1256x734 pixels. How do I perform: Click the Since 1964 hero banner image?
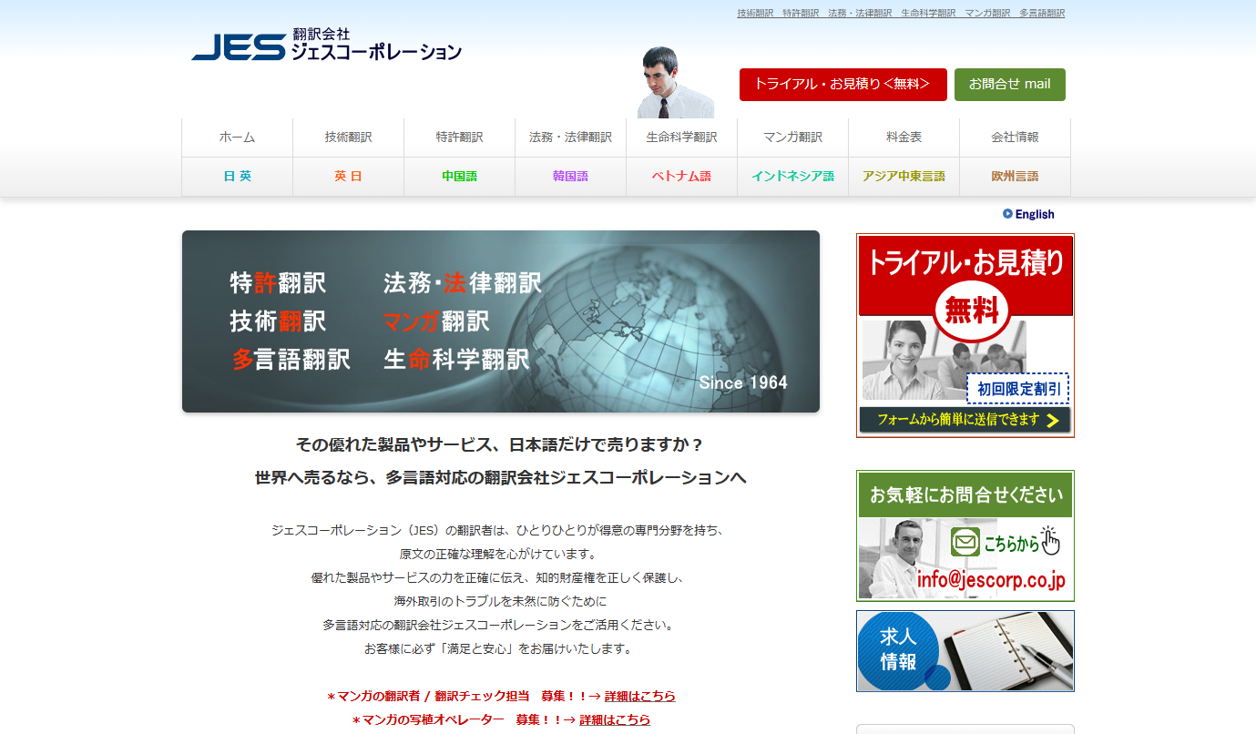[501, 321]
